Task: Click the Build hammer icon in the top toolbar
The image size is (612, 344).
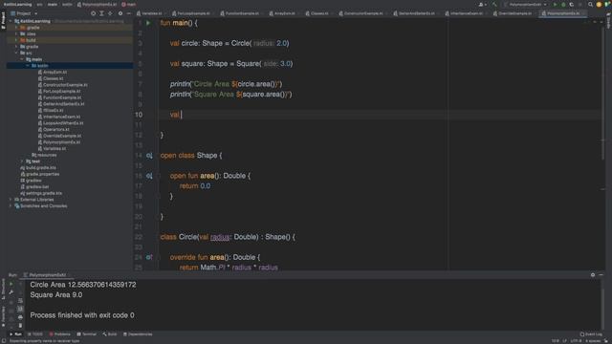Action: tap(494, 4)
